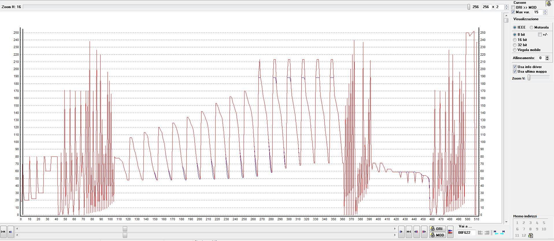This screenshot has height=241, width=554.
Task: Select memo address slot 6
Action: pos(517,229)
